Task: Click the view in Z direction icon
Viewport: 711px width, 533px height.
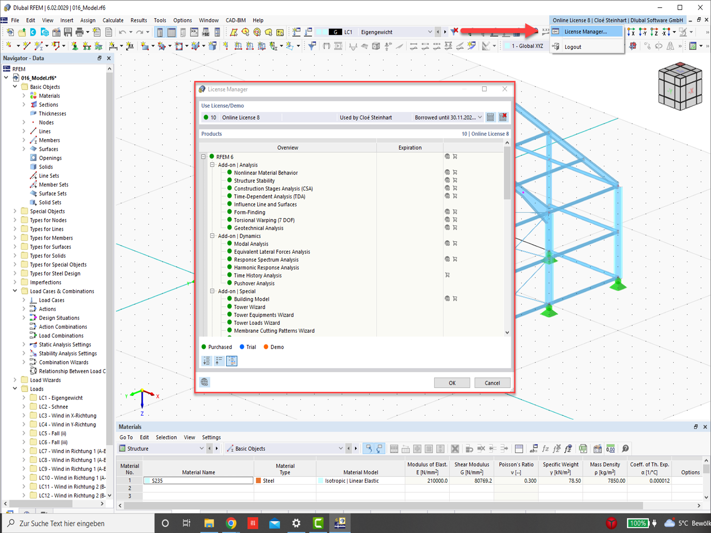Action: 654,32
